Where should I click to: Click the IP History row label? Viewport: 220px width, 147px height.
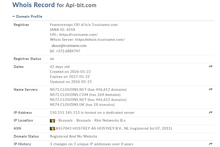[22, 144]
